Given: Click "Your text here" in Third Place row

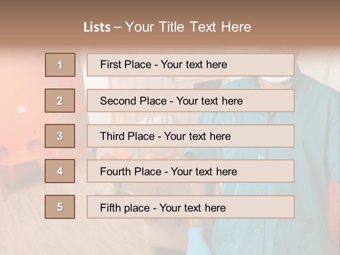Looking at the screenshot, I should click(x=197, y=136).
